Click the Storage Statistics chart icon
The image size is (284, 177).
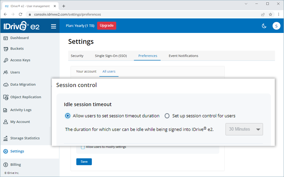coord(6,138)
